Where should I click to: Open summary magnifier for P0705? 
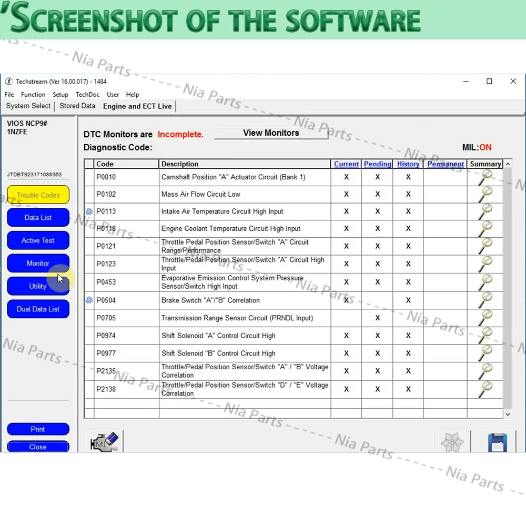click(x=485, y=318)
